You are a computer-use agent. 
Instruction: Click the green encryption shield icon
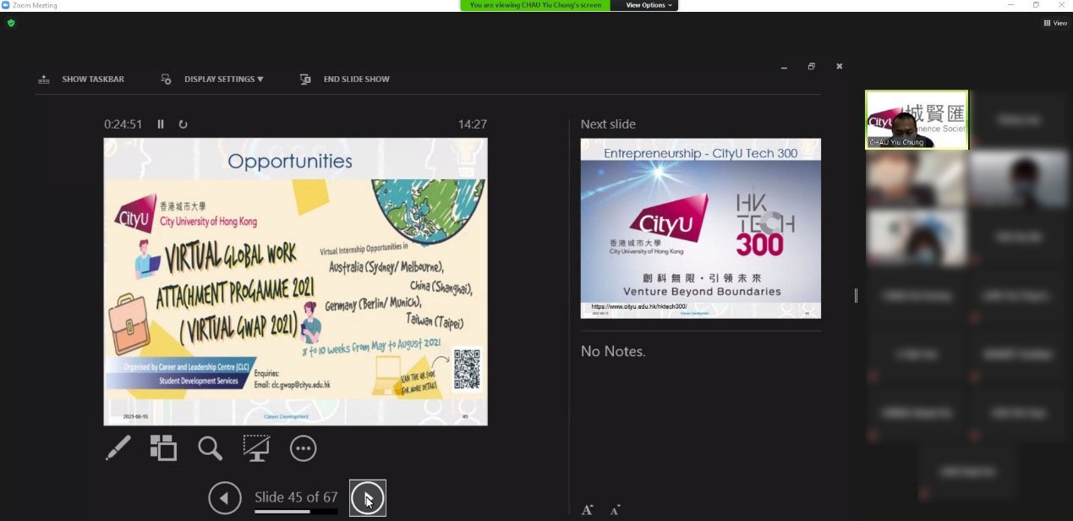11,23
